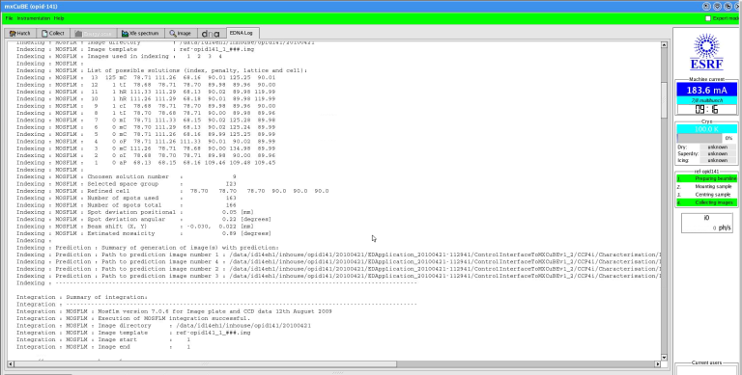
Task: Select step 1 Preparing beamline
Action: [x=706, y=178]
